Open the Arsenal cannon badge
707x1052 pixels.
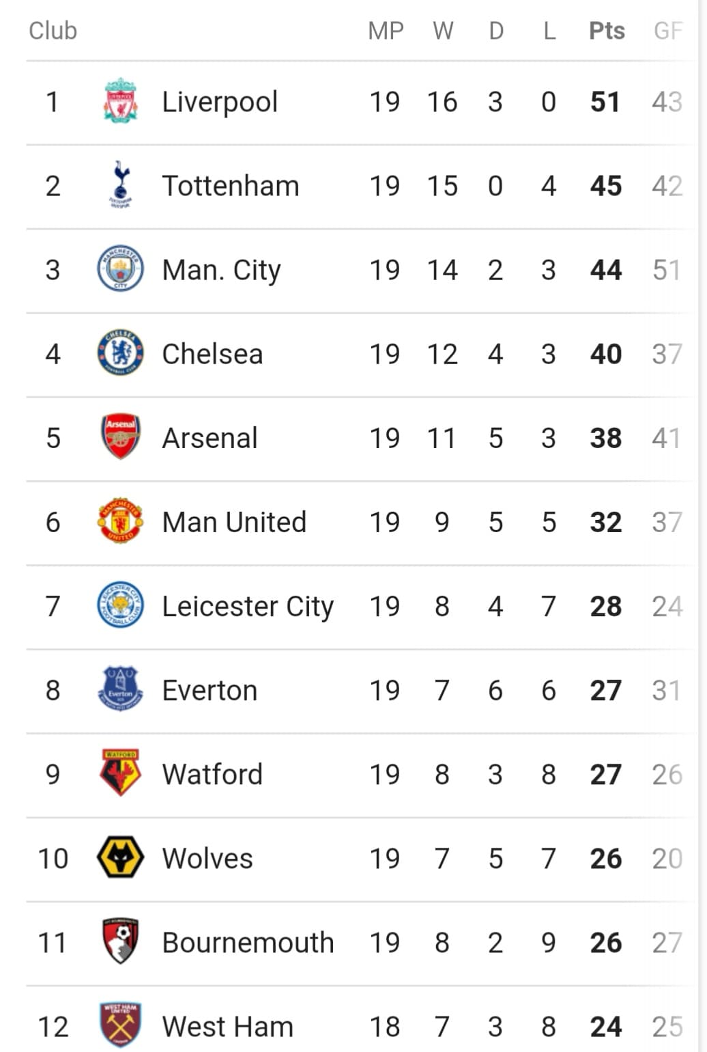point(121,437)
